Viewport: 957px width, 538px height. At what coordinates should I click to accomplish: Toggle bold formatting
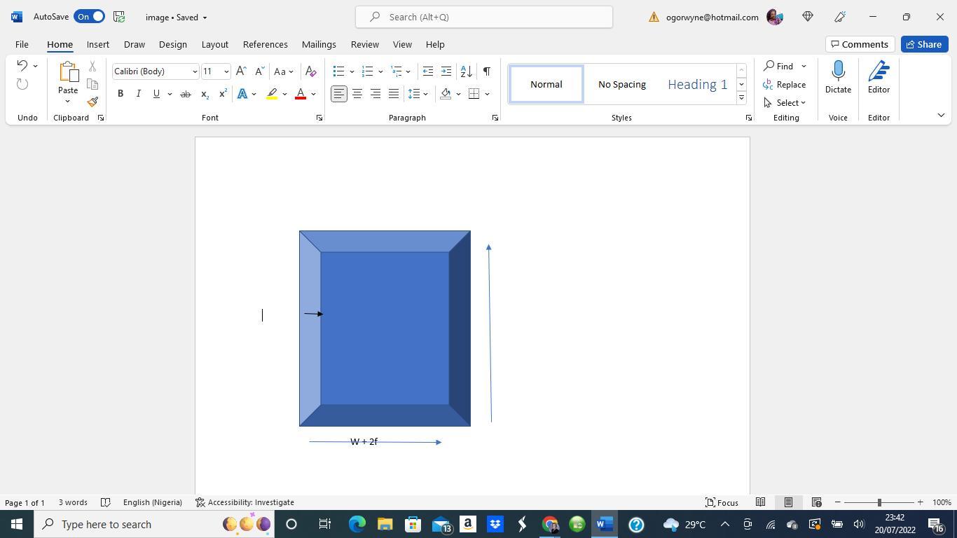(x=121, y=94)
